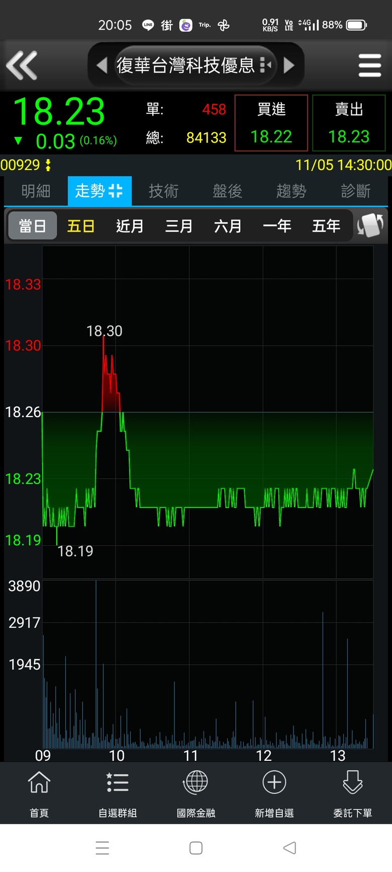Tap the change 0.03 (0.16%)
This screenshot has width=392, height=872.
65,141
